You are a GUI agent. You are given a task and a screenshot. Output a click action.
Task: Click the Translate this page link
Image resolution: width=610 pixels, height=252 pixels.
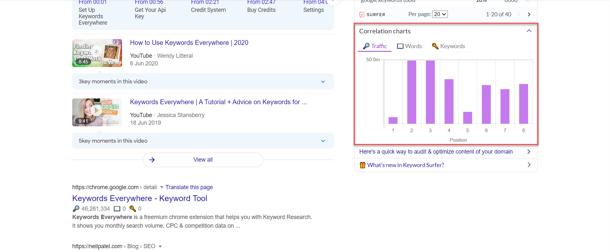point(189,187)
